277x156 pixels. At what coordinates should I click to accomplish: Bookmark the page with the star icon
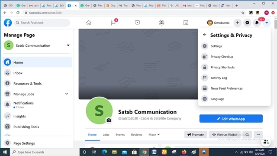[x=243, y=13]
